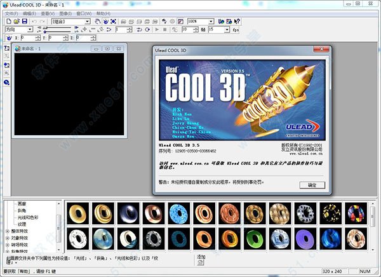Viewport: 381px width, 277px height.
Task: Select the Rotate Object tool
Action: [x=105, y=22]
